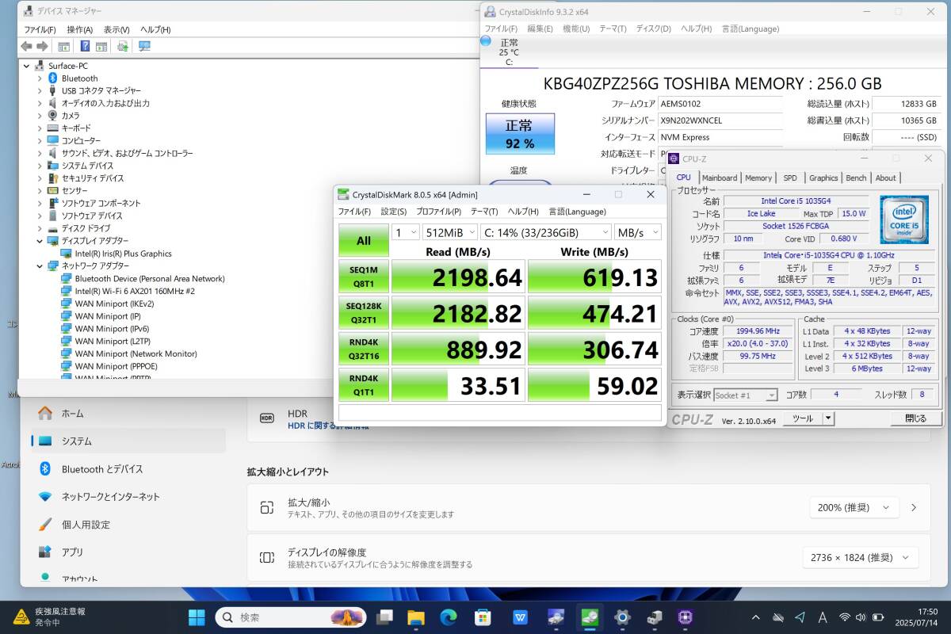Show hidden system tray icons
The height and width of the screenshot is (634, 951).
click(756, 617)
